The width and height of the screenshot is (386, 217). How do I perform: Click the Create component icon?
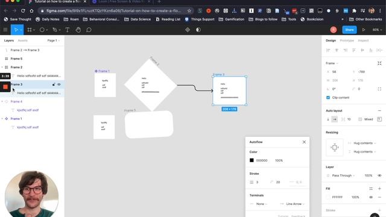pos(188,30)
